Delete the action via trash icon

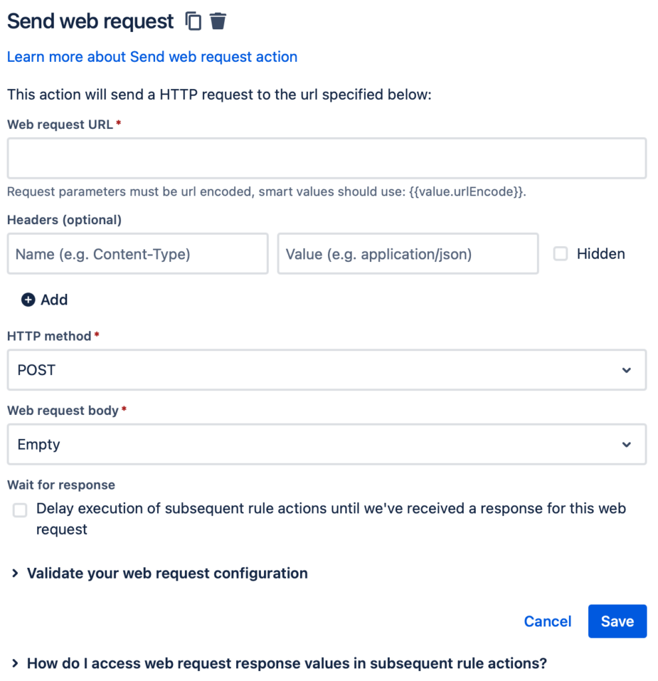(218, 21)
